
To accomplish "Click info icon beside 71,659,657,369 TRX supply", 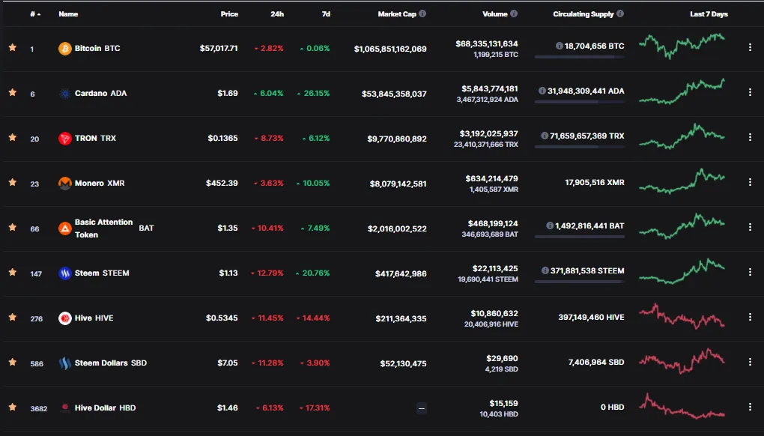I will pyautogui.click(x=545, y=136).
